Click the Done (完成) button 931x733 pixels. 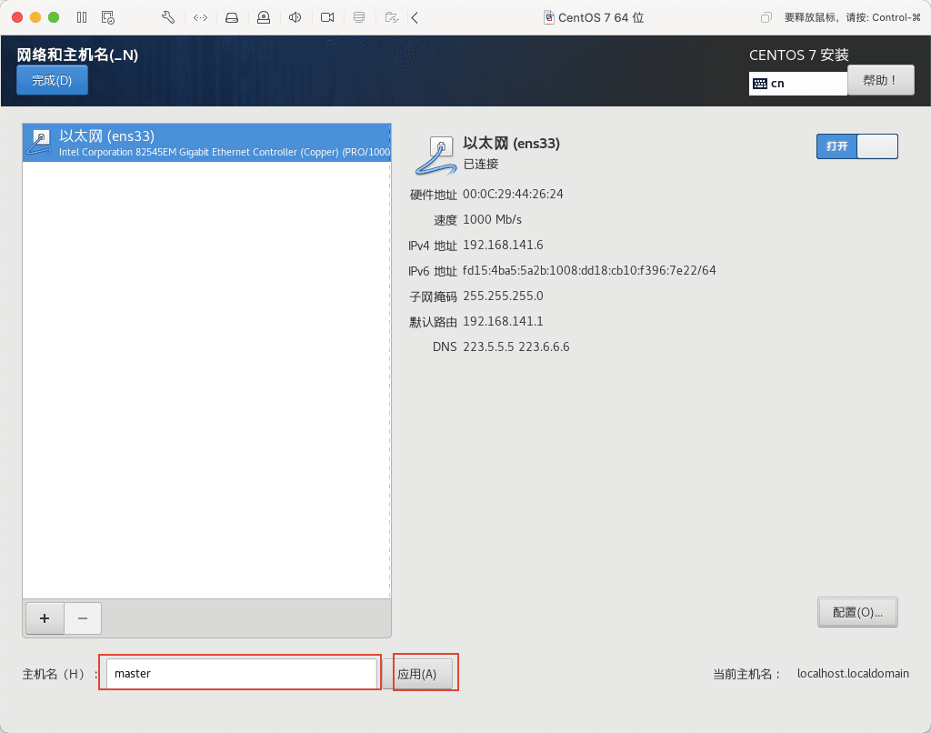pos(52,80)
